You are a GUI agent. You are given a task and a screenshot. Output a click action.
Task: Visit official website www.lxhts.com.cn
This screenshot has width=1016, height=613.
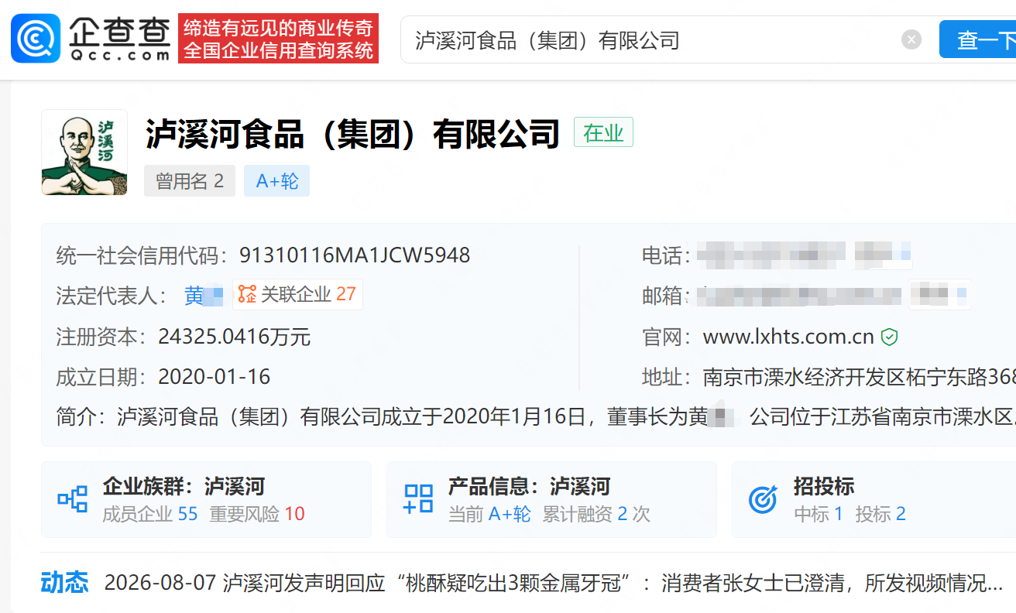pyautogui.click(x=788, y=337)
